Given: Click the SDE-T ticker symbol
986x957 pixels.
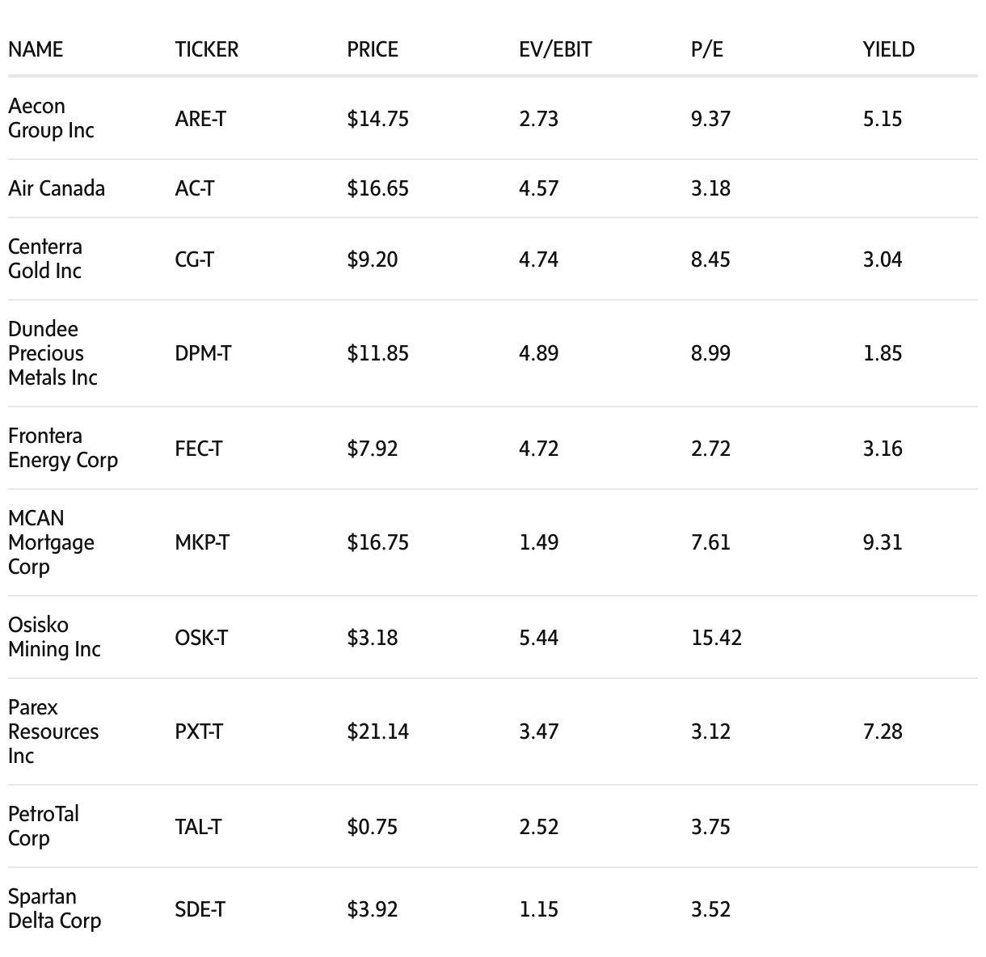Looking at the screenshot, I should [200, 909].
